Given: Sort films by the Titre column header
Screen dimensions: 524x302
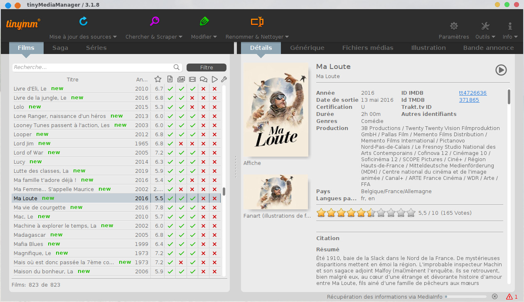Looking at the screenshot, I should [73, 79].
